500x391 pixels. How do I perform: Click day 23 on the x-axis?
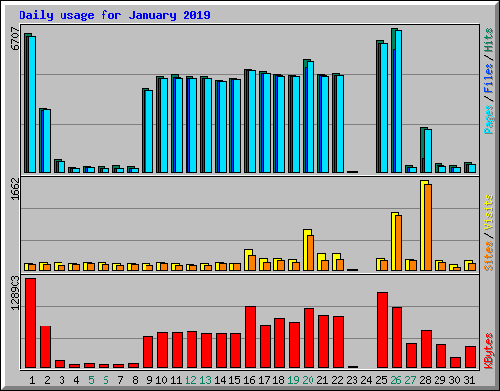pos(352,380)
